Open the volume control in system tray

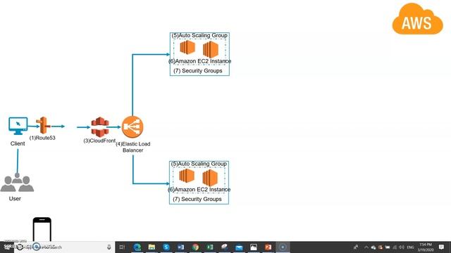(402, 247)
